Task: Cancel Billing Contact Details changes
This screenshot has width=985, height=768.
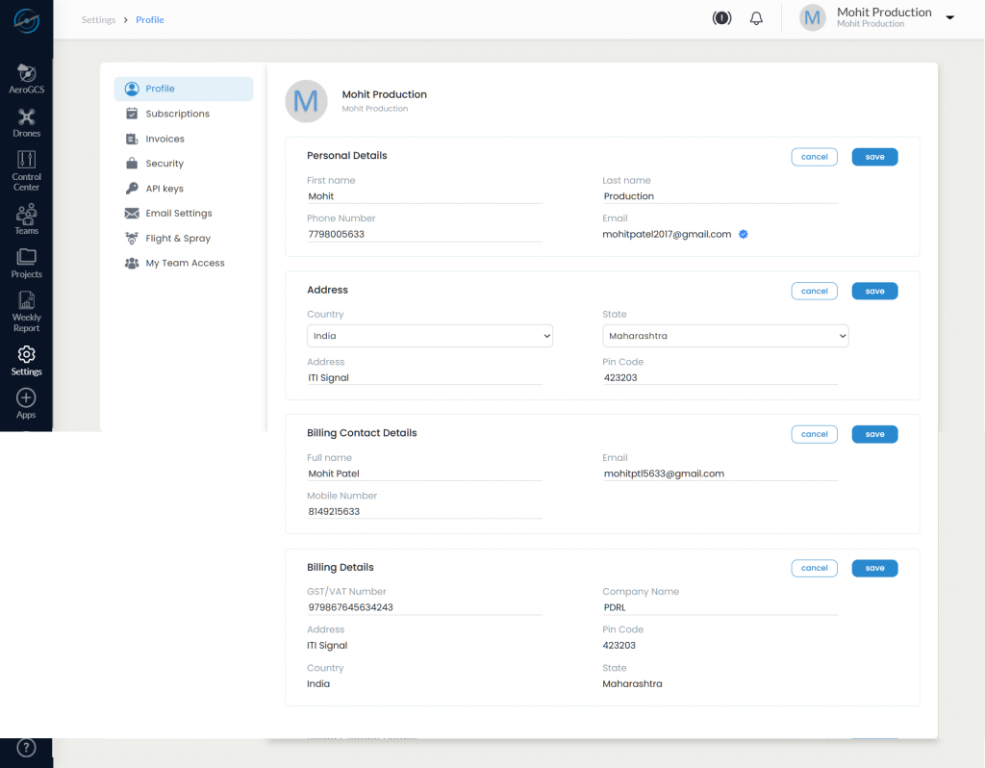Action: 814,434
